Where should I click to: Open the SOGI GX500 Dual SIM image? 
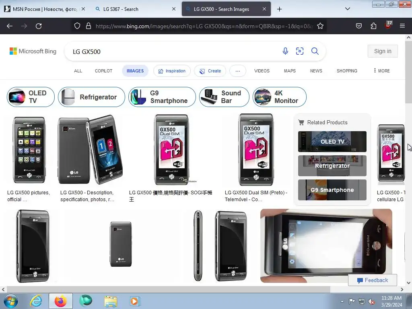tap(171, 150)
